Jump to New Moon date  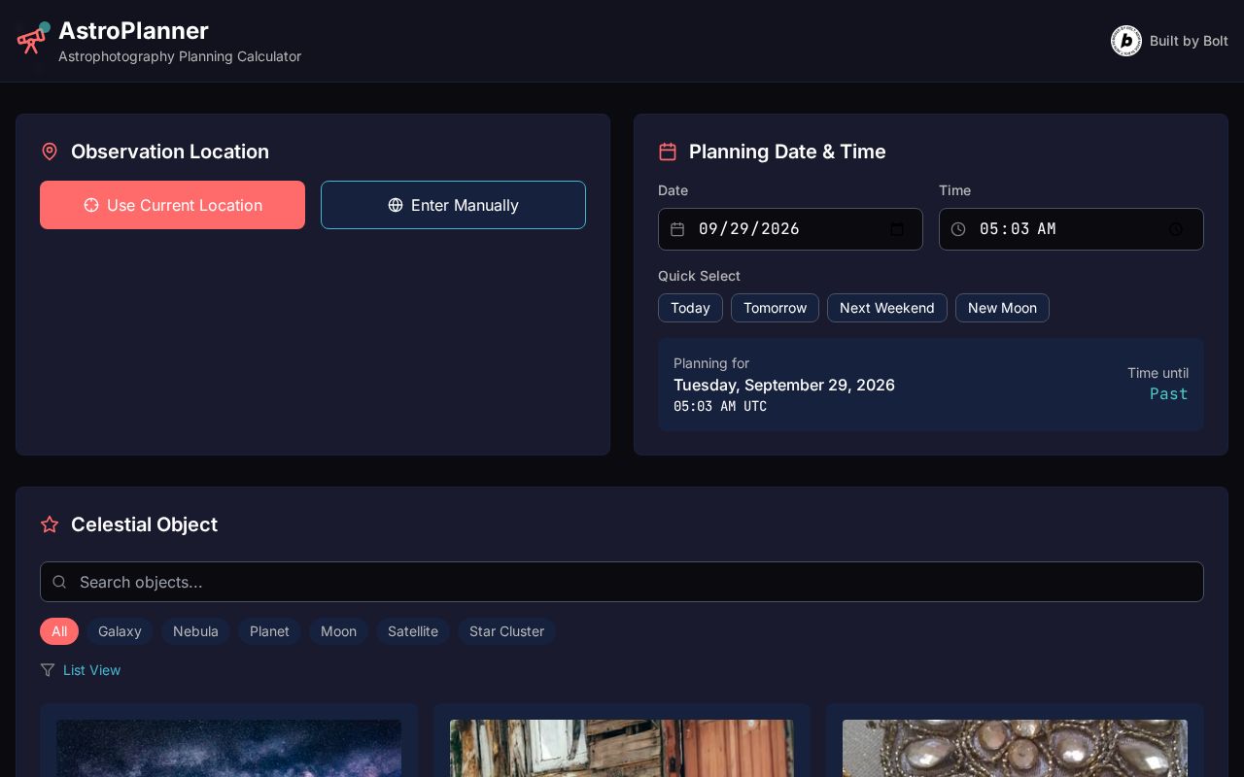click(1002, 308)
